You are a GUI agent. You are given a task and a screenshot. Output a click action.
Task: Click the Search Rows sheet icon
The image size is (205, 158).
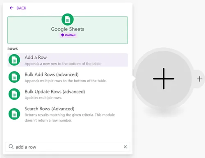(x=14, y=114)
